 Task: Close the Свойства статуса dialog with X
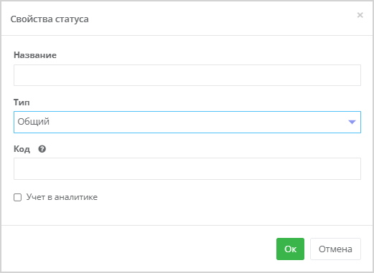360,15
